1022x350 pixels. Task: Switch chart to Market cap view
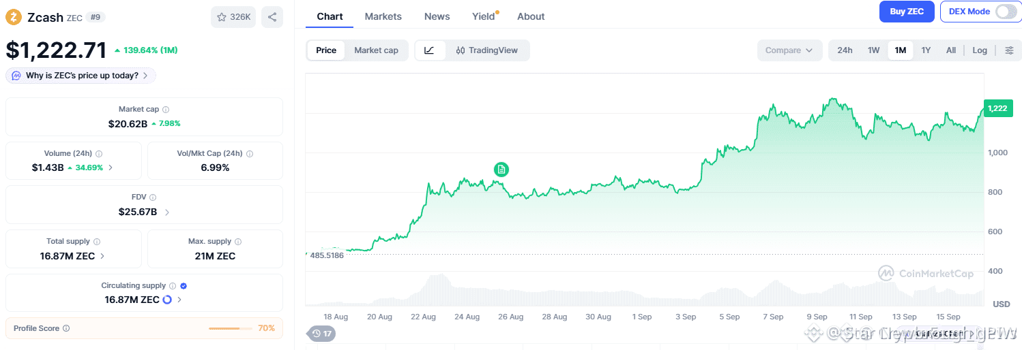(376, 50)
